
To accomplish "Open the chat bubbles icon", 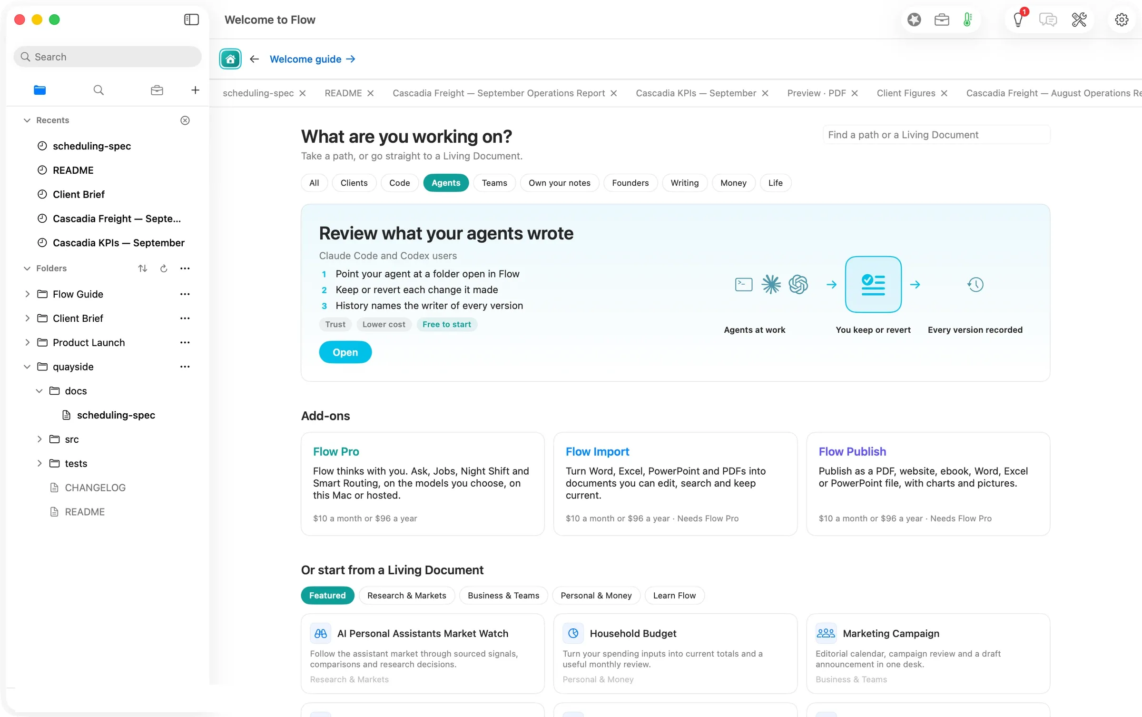I will coord(1048,20).
